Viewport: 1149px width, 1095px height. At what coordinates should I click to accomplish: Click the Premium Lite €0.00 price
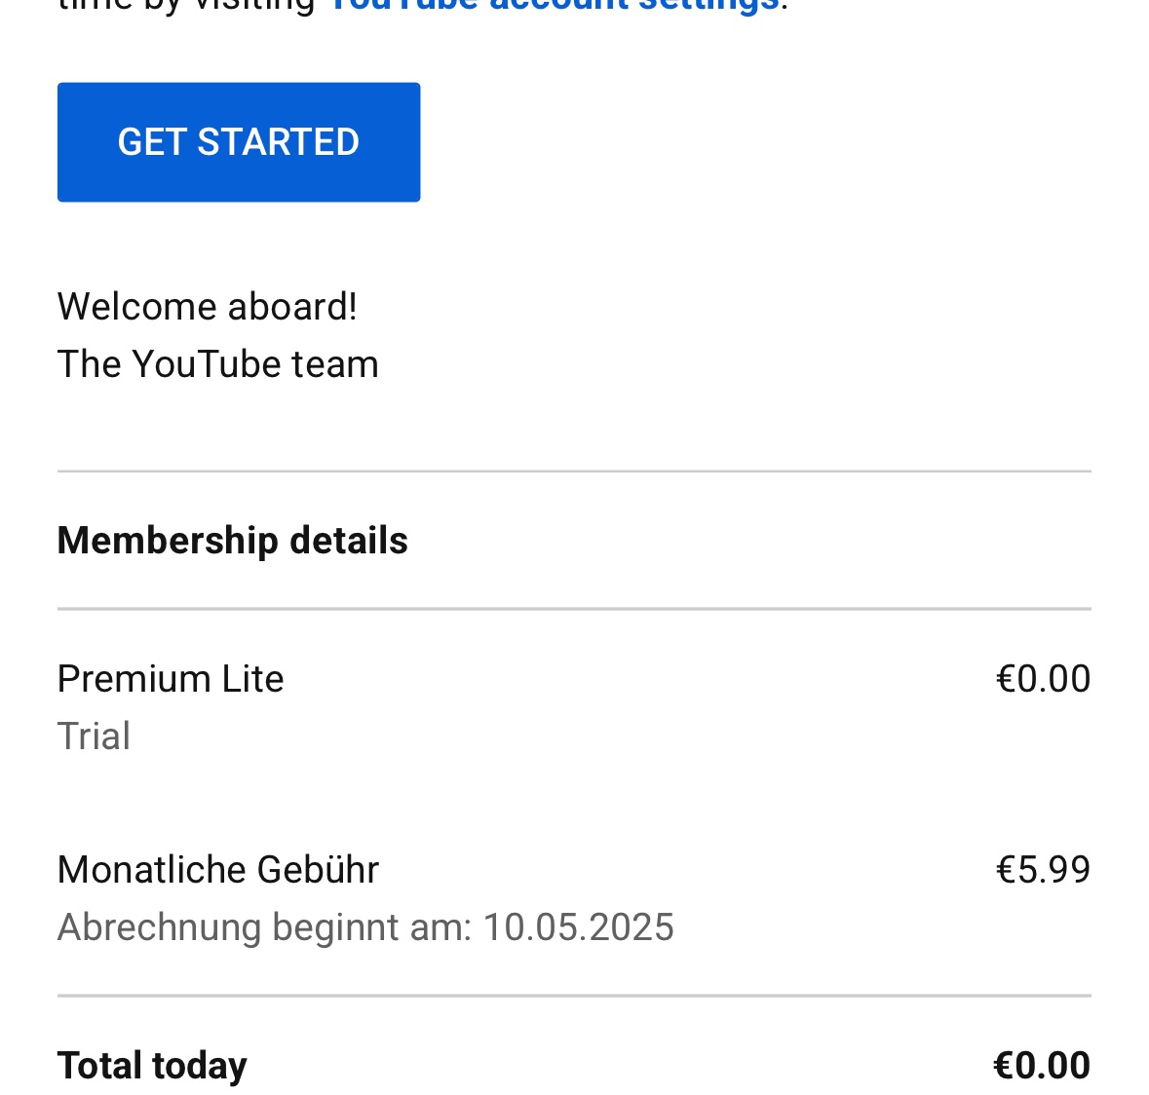[1042, 679]
